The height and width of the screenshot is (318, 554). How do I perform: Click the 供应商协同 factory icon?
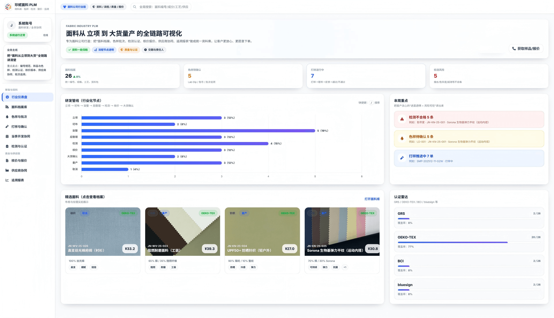tap(7, 171)
